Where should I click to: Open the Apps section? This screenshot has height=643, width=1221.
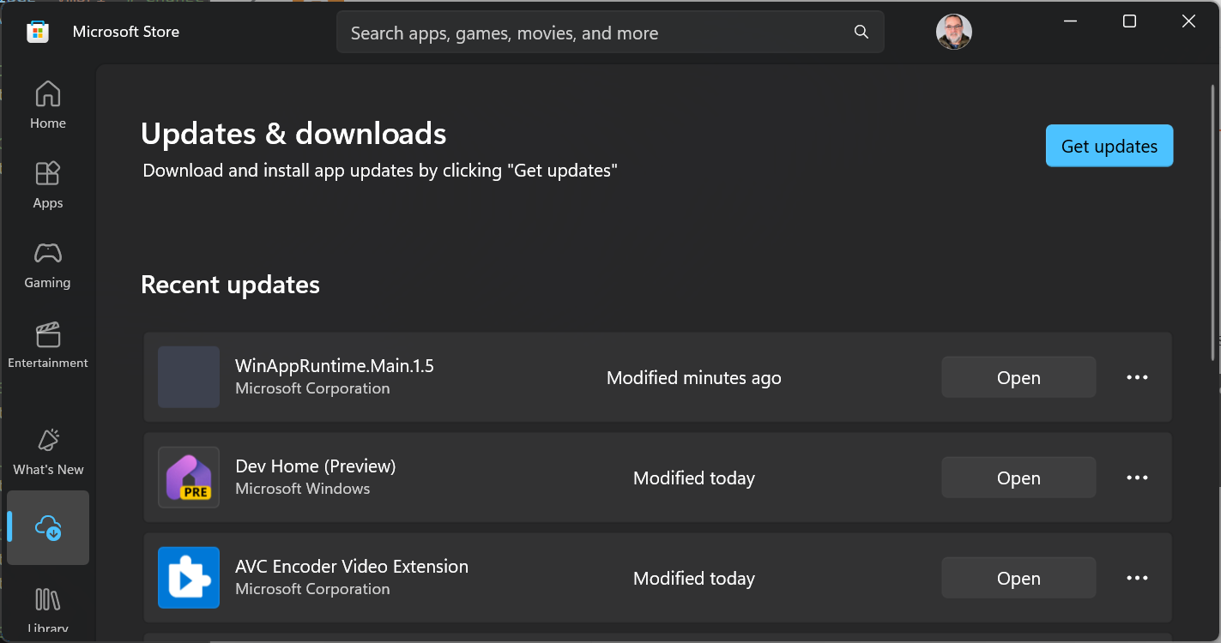tap(48, 184)
